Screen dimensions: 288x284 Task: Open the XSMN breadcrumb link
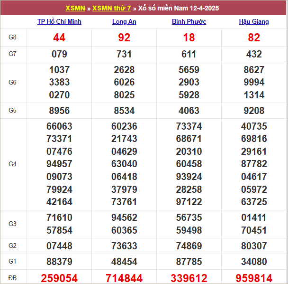[x=75, y=8]
